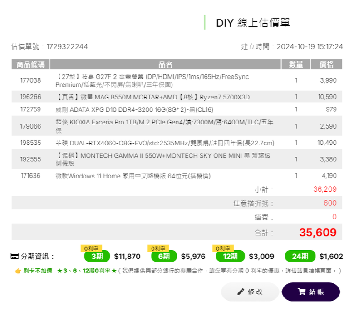The width and height of the screenshot is (354, 312).
Task: Click the ADATA XPG D10 product name
Action: (x=134, y=110)
